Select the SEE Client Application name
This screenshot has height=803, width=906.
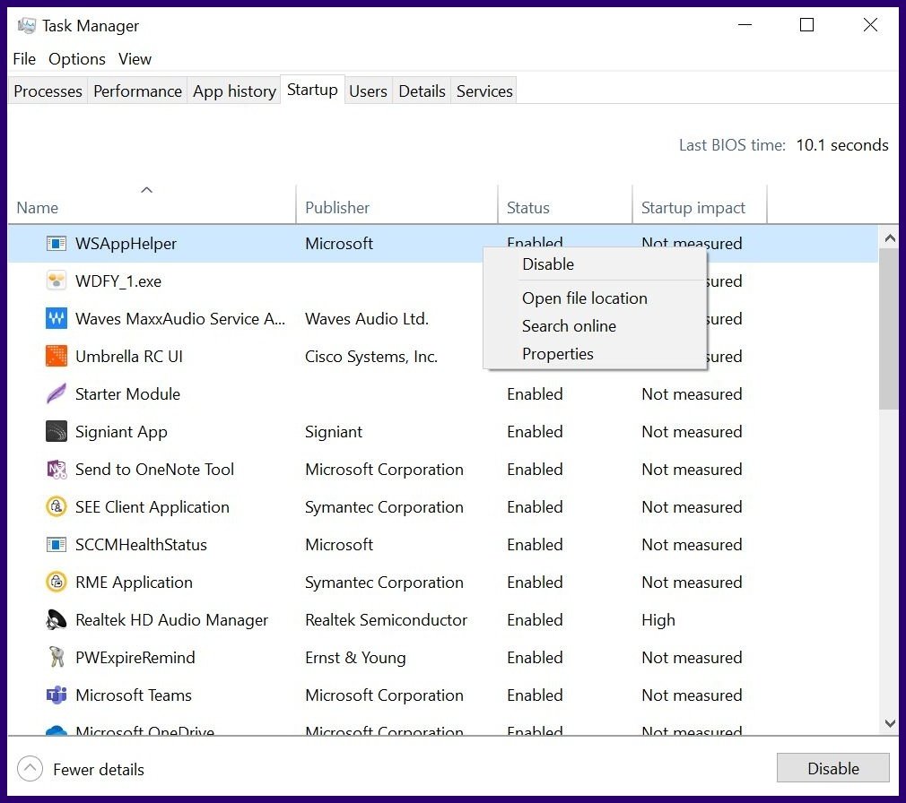pos(152,507)
